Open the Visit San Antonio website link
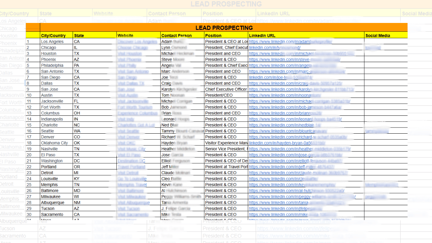Viewport: 432px width, 243px height. click(133, 71)
